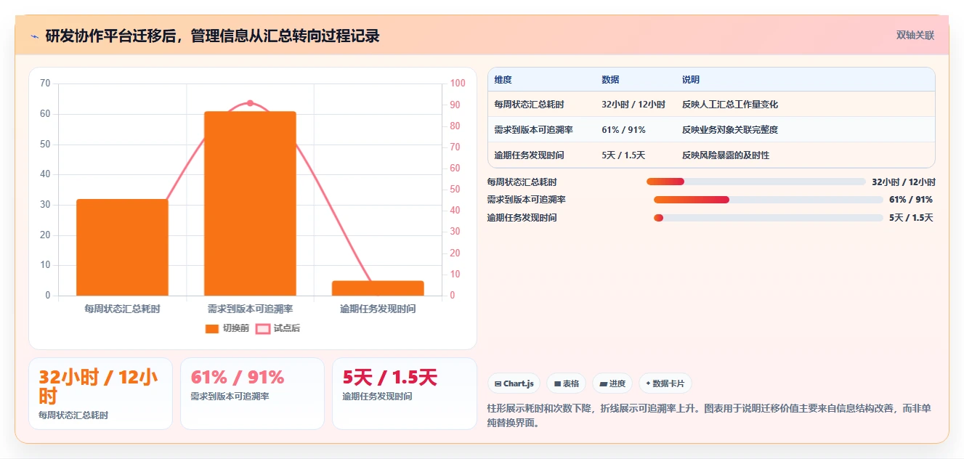Screen dimensions: 964x459
Task: Click the 5天 / 1.5天 KPI card value
Action: 389,378
